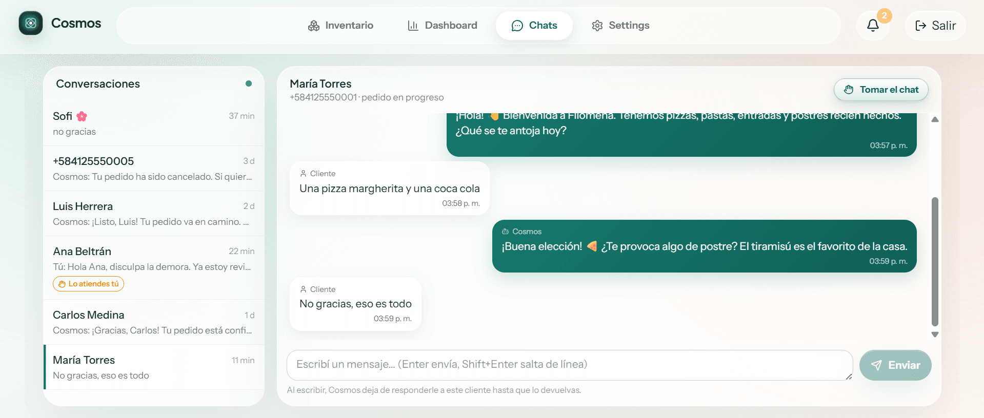Open the +584125550005 conversation
Screen dimensions: 984x418
point(154,169)
